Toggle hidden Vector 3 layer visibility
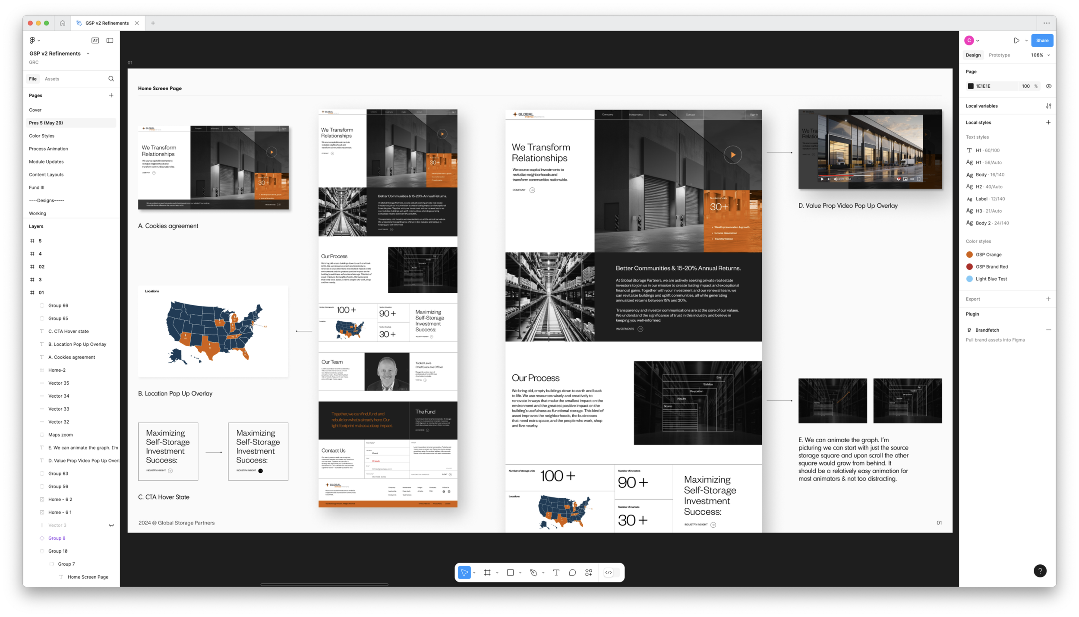The width and height of the screenshot is (1079, 617). (x=111, y=525)
